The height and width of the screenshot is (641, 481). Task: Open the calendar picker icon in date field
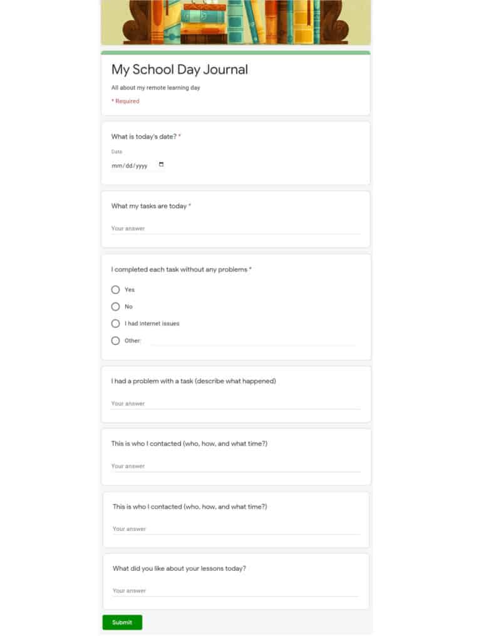161,165
